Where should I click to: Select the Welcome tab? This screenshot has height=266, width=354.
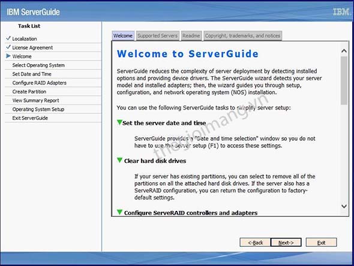[123, 35]
